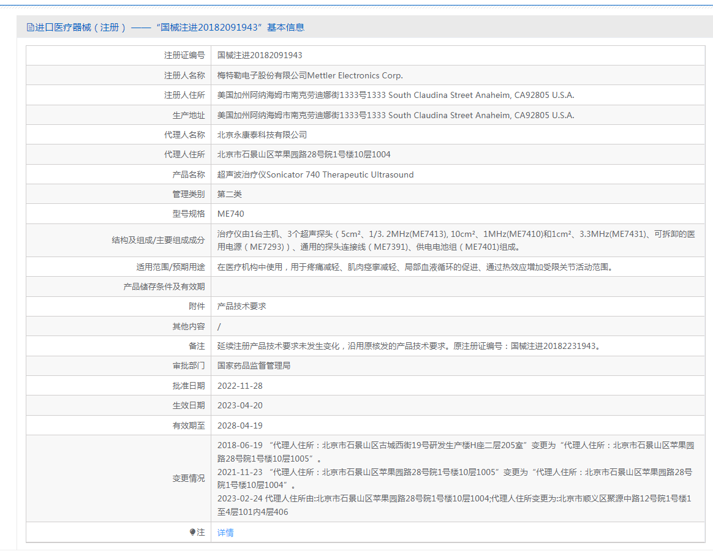This screenshot has width=713, height=551.
Task: Click the label 代理人名称
Action: pyautogui.click(x=184, y=135)
